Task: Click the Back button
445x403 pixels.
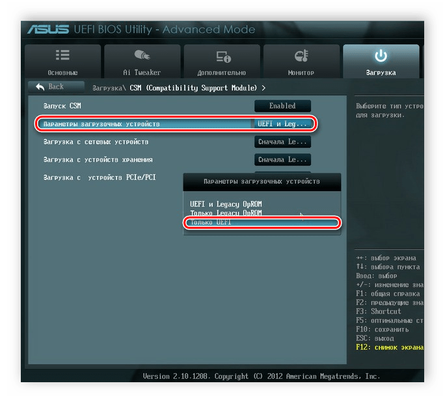Action: click(56, 87)
